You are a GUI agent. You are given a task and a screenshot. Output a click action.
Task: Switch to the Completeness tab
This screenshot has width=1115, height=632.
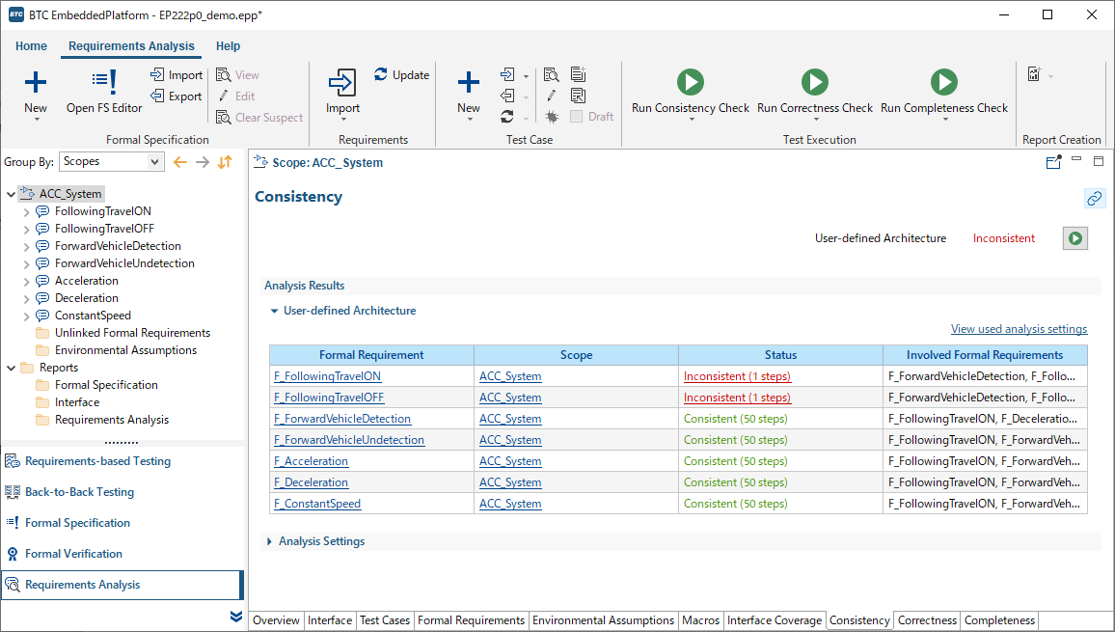pos(999,620)
